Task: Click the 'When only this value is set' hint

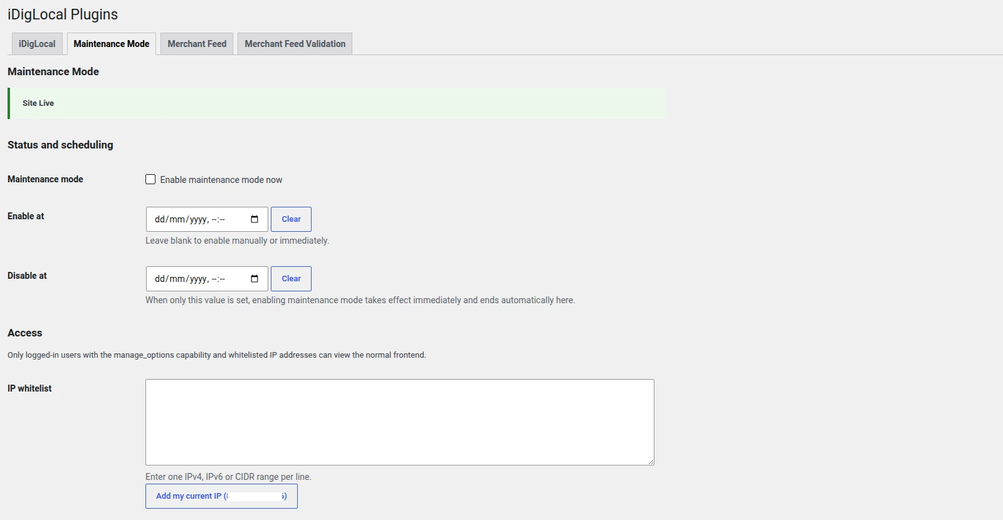Action: (x=360, y=300)
